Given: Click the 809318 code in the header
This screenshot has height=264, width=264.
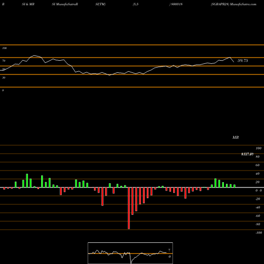Looking at the screenshot, I should pyautogui.click(x=177, y=4).
